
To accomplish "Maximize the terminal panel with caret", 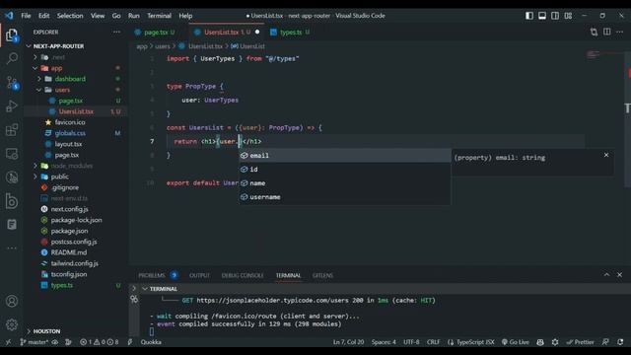I will click(606, 275).
